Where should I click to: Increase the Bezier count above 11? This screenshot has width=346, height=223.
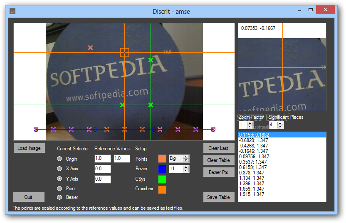point(186,167)
